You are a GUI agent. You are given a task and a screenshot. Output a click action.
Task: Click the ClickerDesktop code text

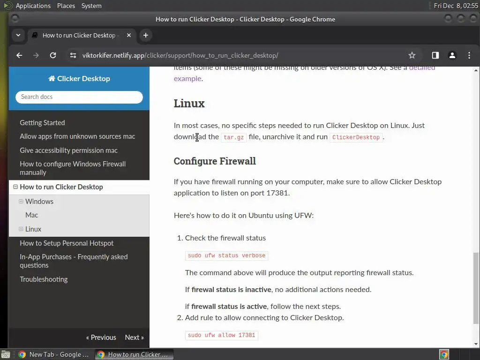(x=356, y=137)
